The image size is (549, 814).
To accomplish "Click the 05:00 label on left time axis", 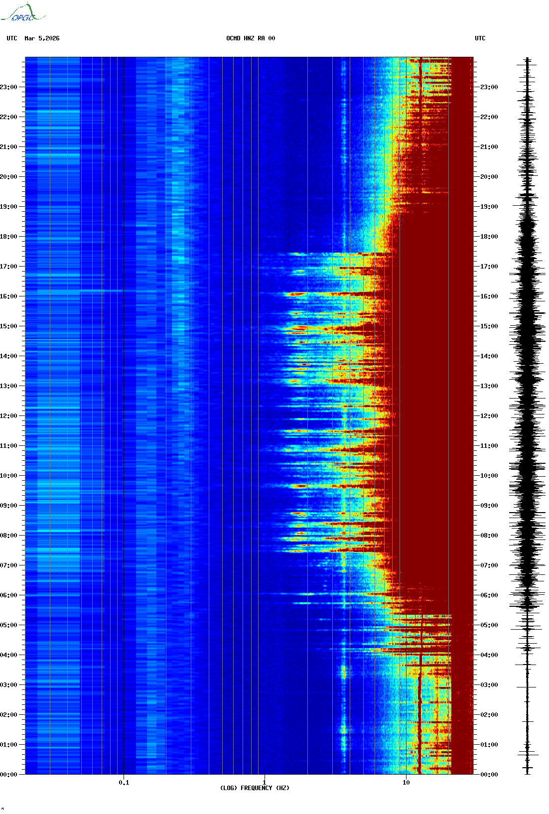I will tap(8, 625).
